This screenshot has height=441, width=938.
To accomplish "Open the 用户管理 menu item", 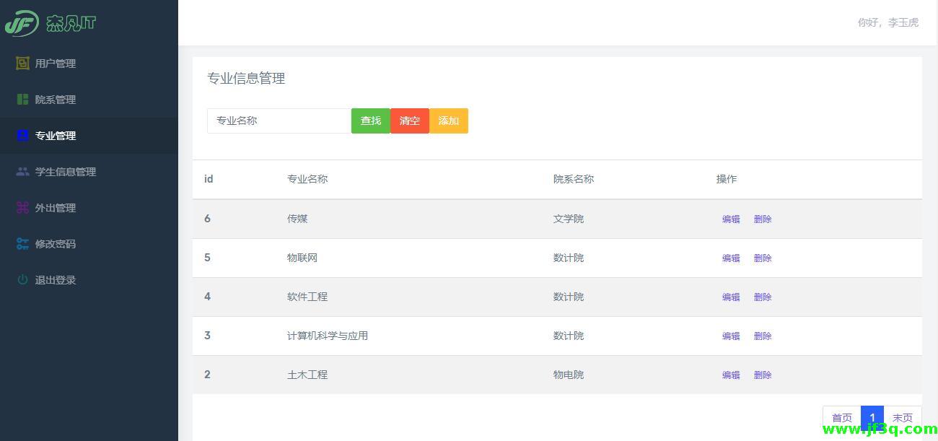I will pos(55,64).
